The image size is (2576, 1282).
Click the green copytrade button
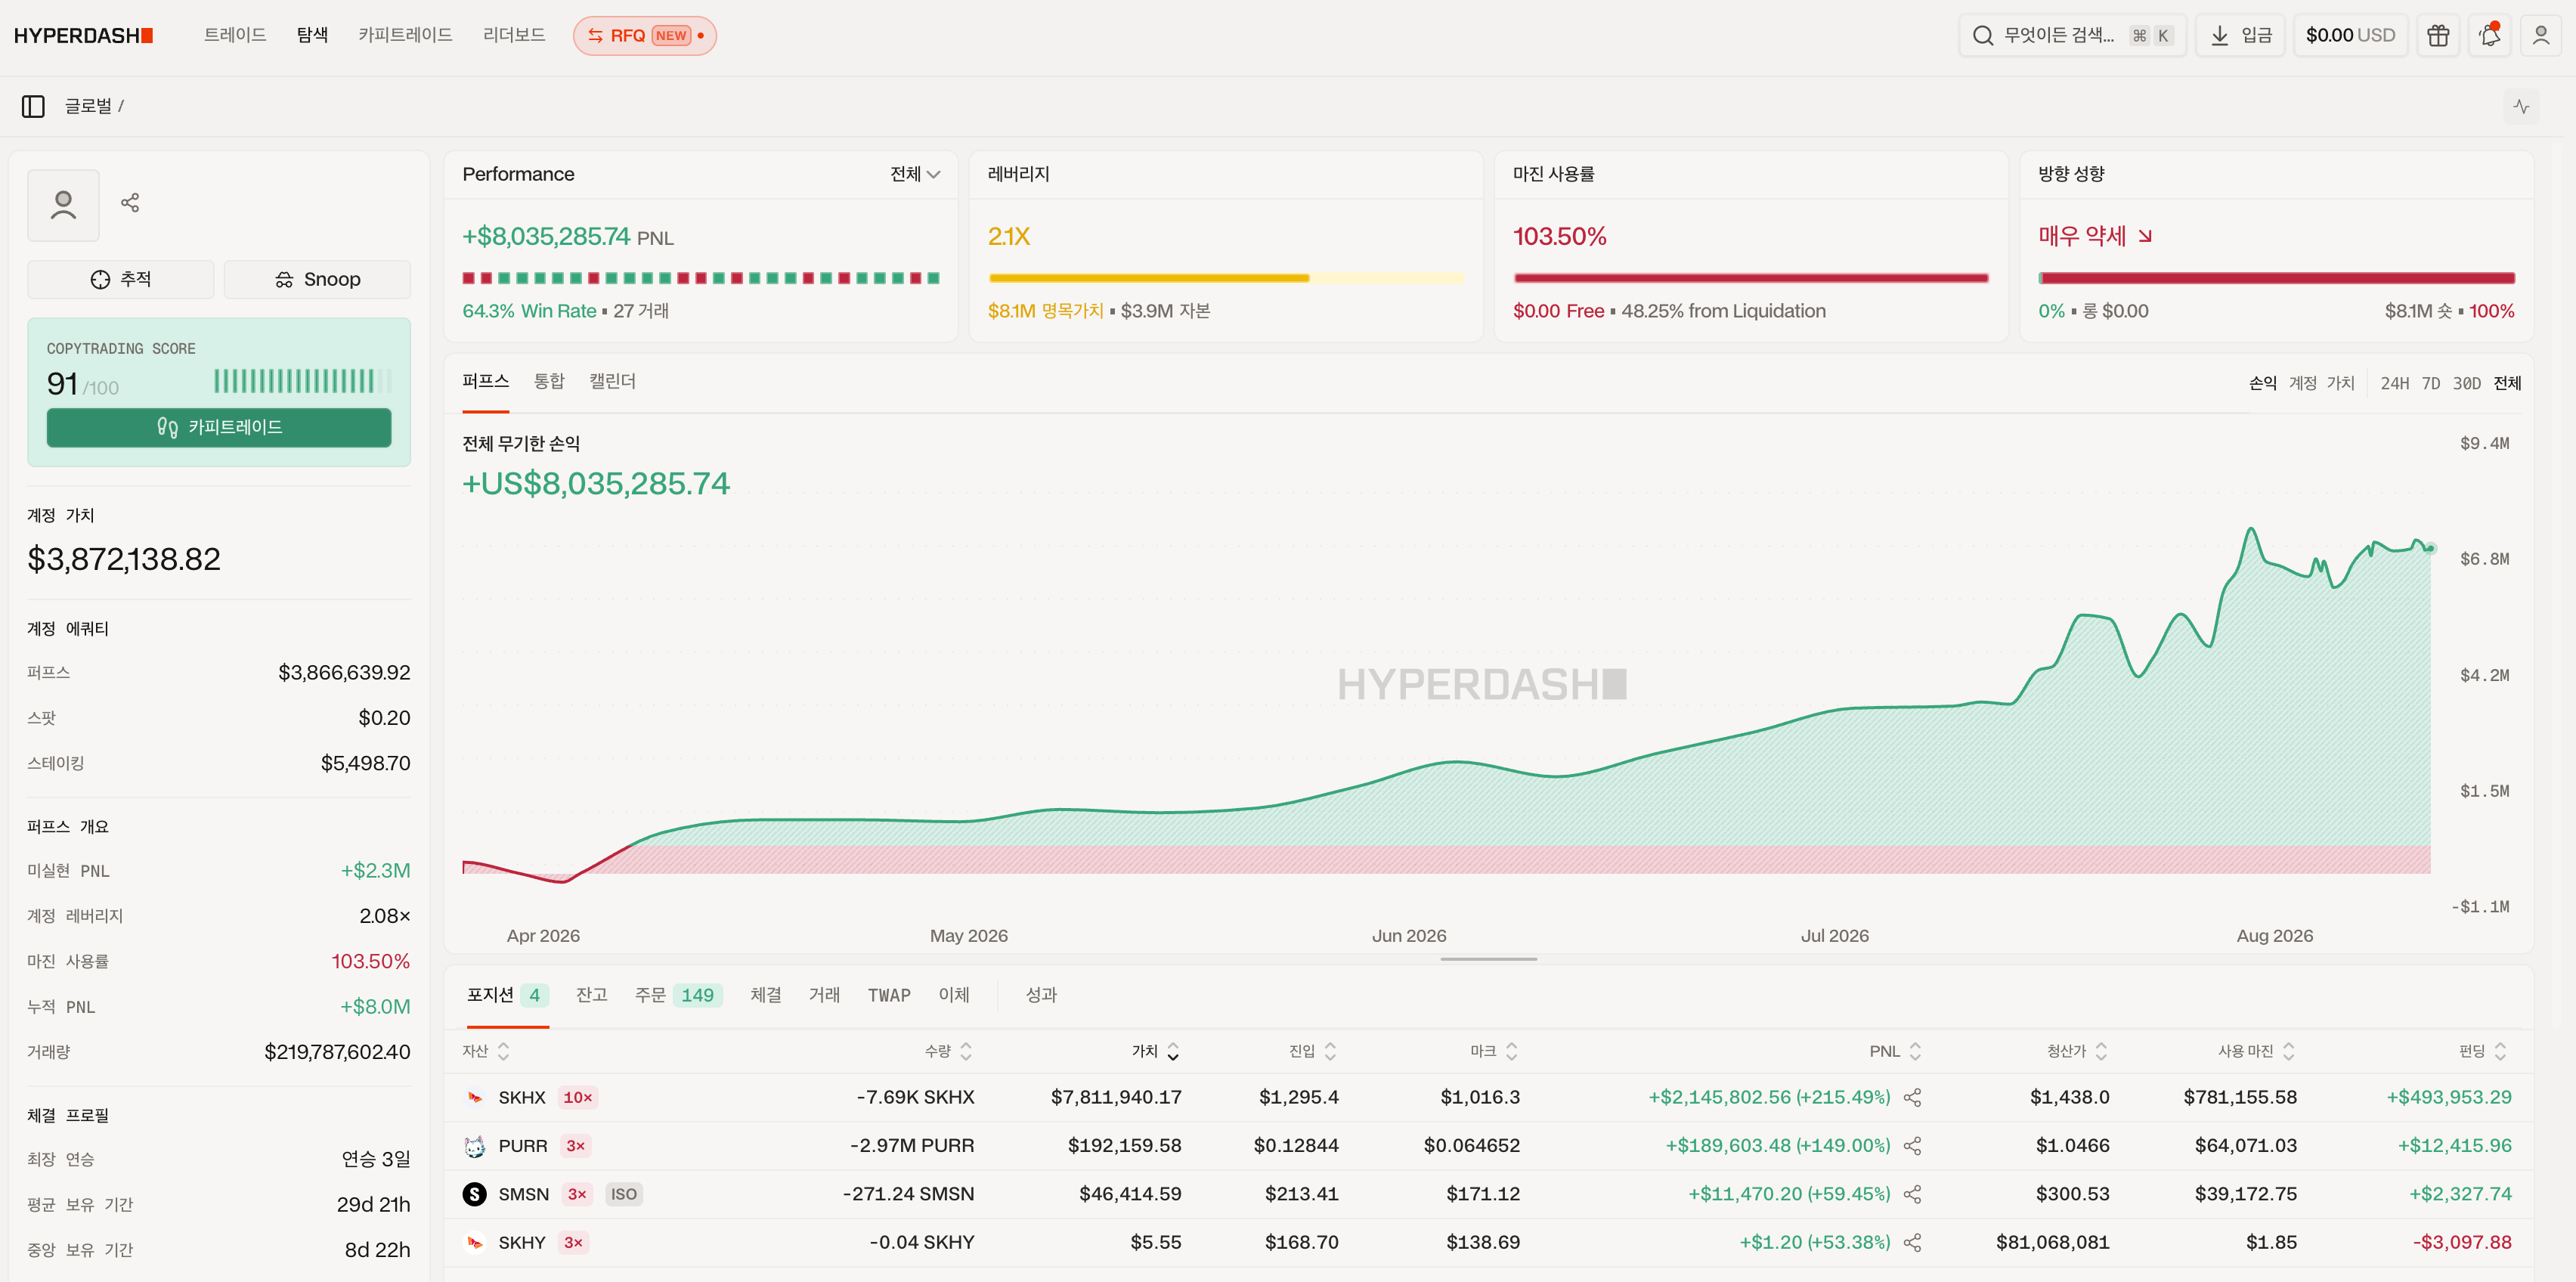[219, 428]
